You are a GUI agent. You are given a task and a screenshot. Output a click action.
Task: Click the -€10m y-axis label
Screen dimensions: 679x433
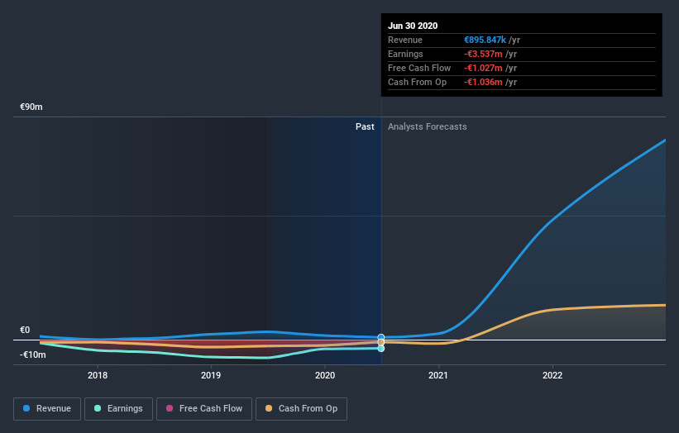coord(33,354)
